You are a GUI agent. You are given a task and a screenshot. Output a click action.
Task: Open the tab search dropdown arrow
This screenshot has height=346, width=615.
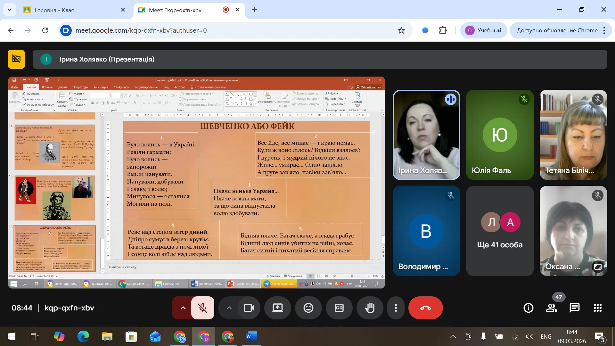10,10
